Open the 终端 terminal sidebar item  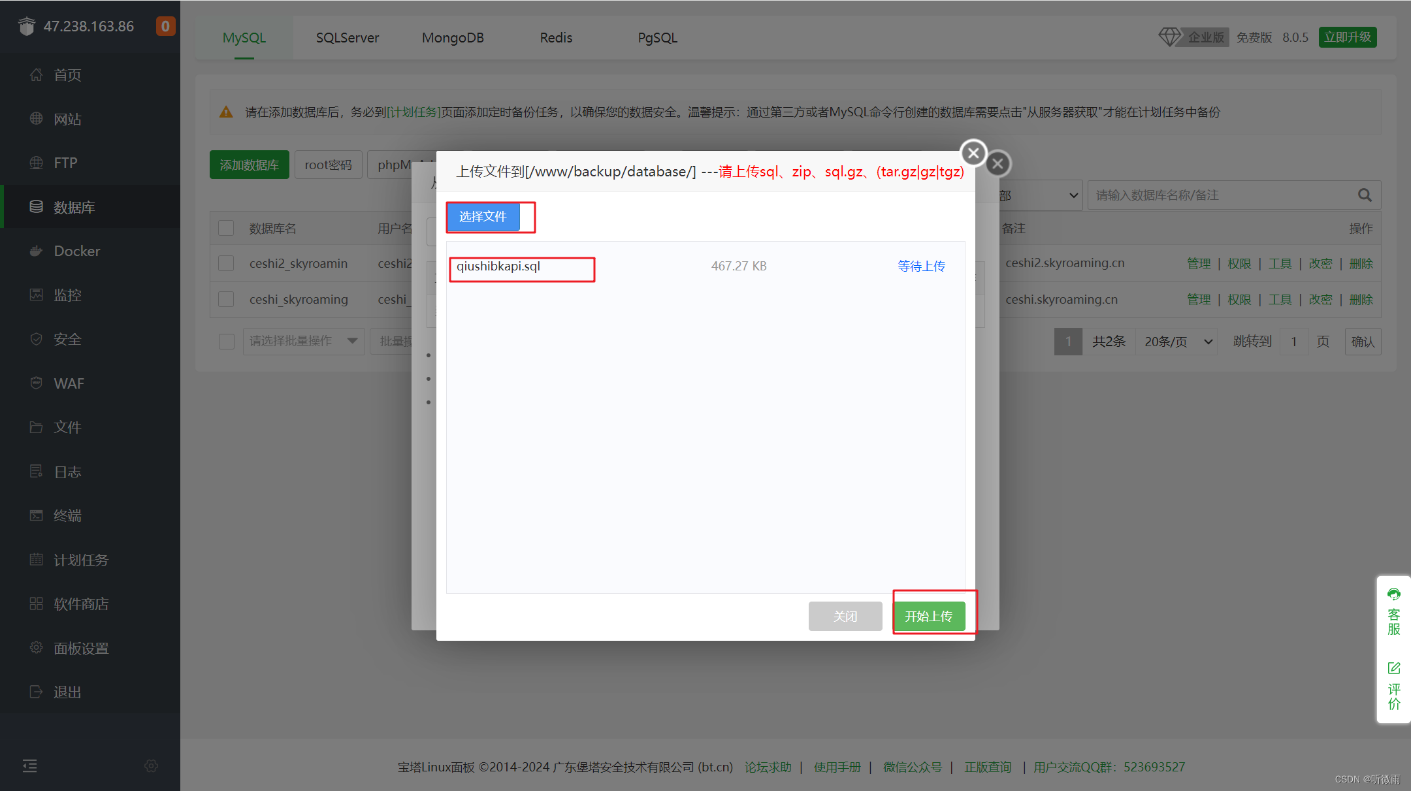90,515
